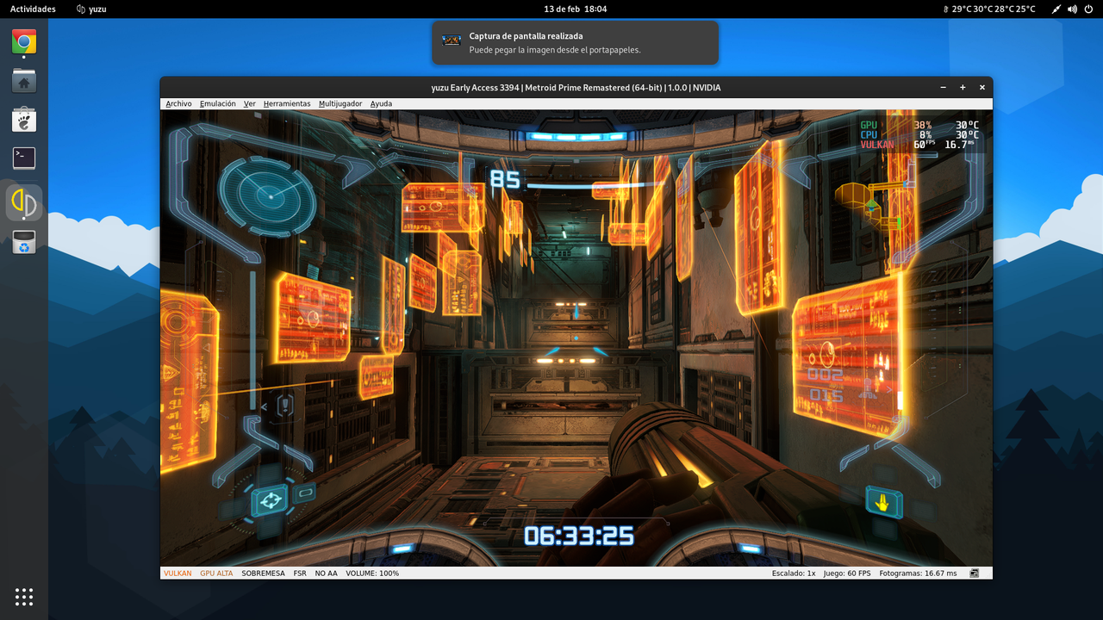Click the Escalado: 1x status text
Image resolution: width=1103 pixels, height=620 pixels.
pos(794,573)
